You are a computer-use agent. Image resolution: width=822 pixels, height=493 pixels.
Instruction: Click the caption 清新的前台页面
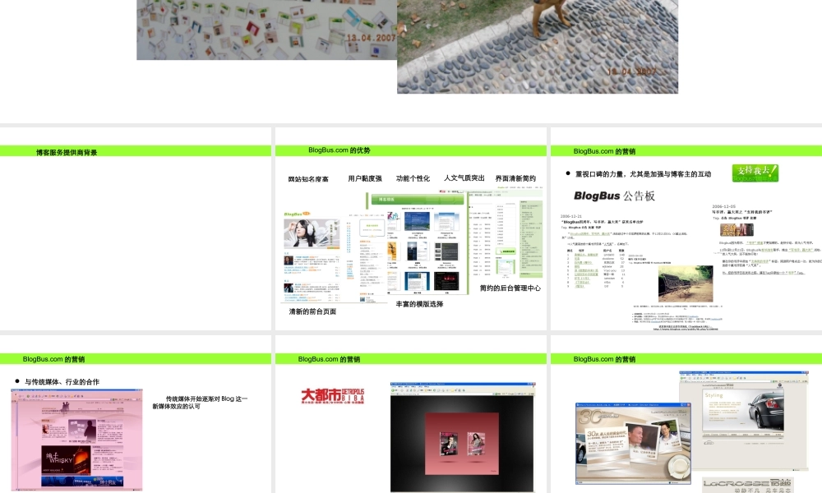(312, 311)
